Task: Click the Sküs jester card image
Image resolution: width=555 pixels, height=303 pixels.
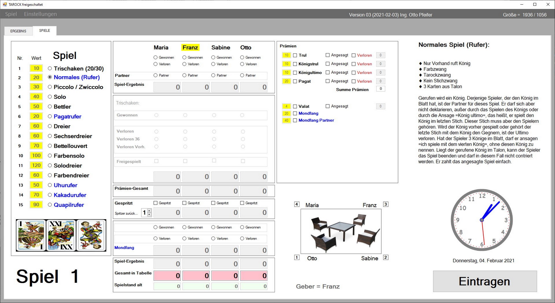Action: point(91,235)
